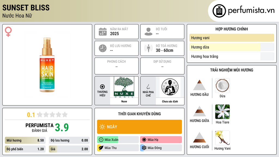This screenshot has height=157, width=279.
Task: Select the Mùa Đông season bar
Action: click(161, 148)
